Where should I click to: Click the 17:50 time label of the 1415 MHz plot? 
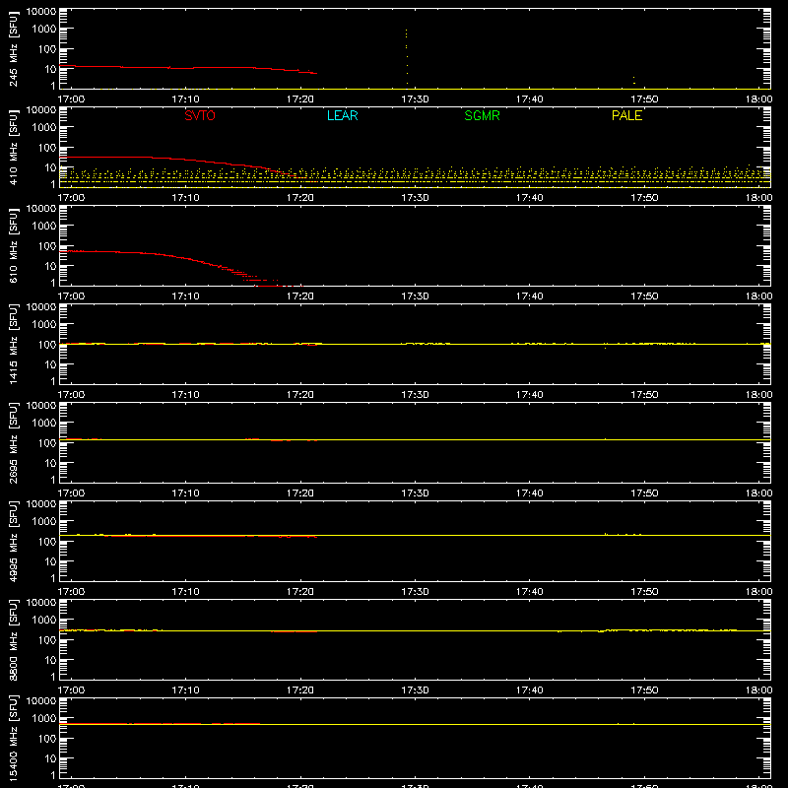point(644,395)
